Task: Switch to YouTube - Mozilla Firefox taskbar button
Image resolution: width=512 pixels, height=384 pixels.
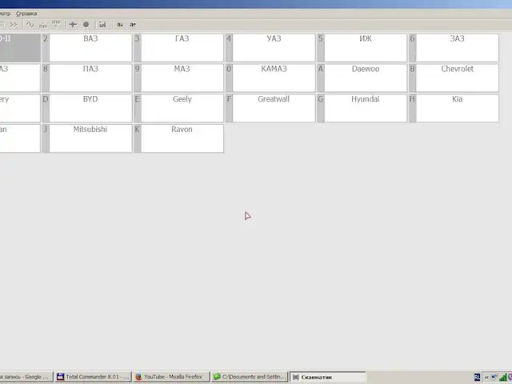Action: [171, 377]
